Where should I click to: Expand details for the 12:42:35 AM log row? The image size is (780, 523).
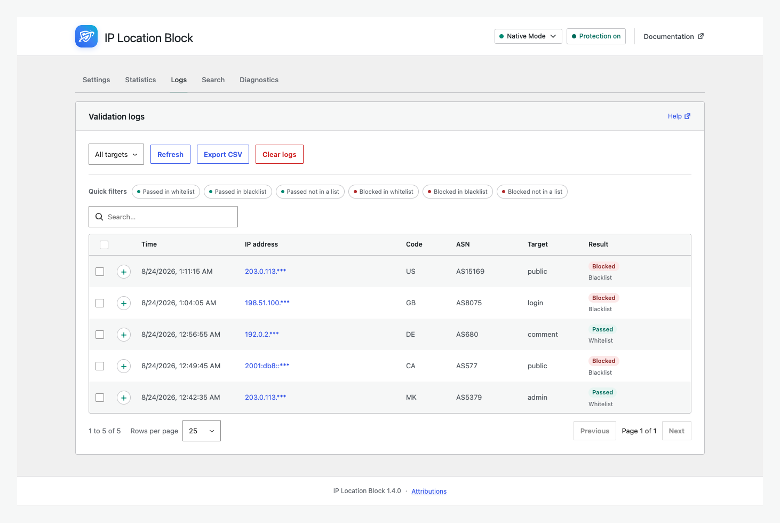pyautogui.click(x=124, y=398)
